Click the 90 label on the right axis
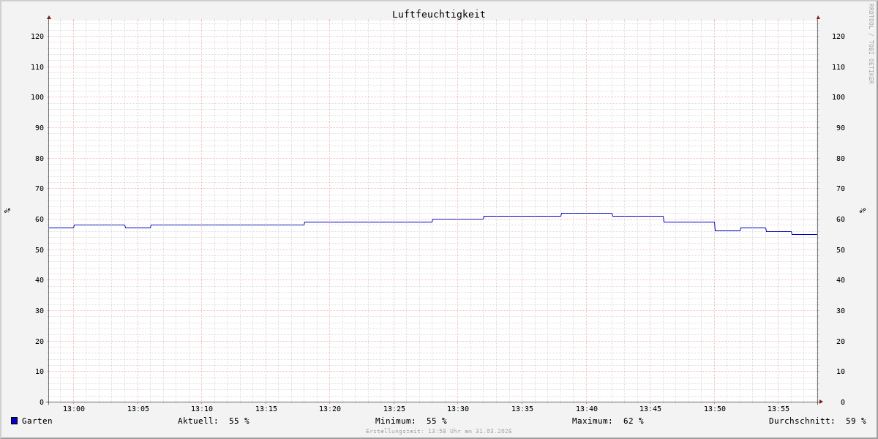 [841, 127]
